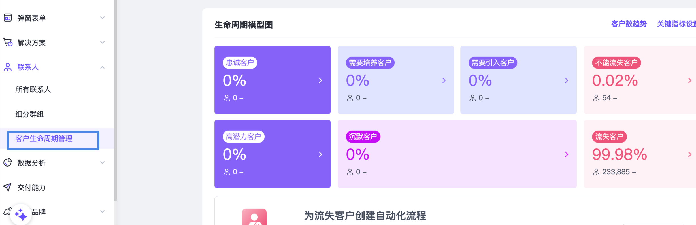The image size is (696, 225).
Task: Click the 弹窗表单 form icon
Action: pos(8,18)
